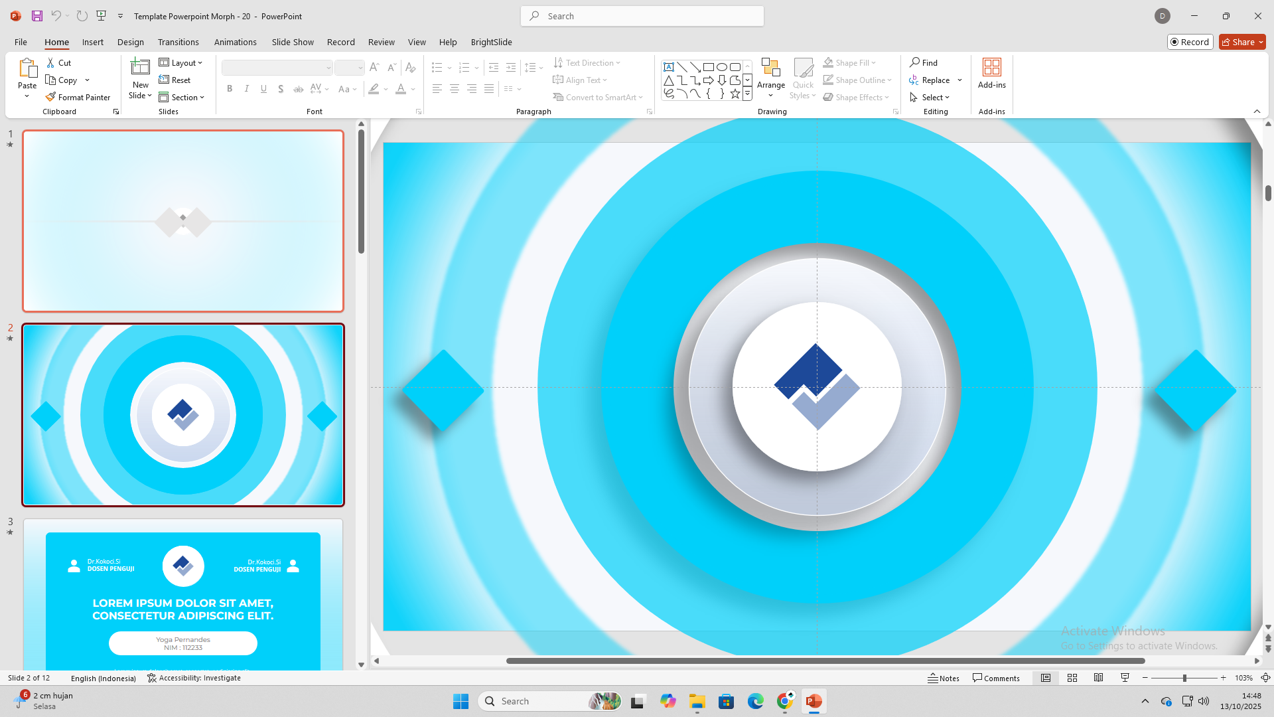Screen dimensions: 1274x717
Task: Switch to the Transitions ribbon tab
Action: pyautogui.click(x=178, y=42)
